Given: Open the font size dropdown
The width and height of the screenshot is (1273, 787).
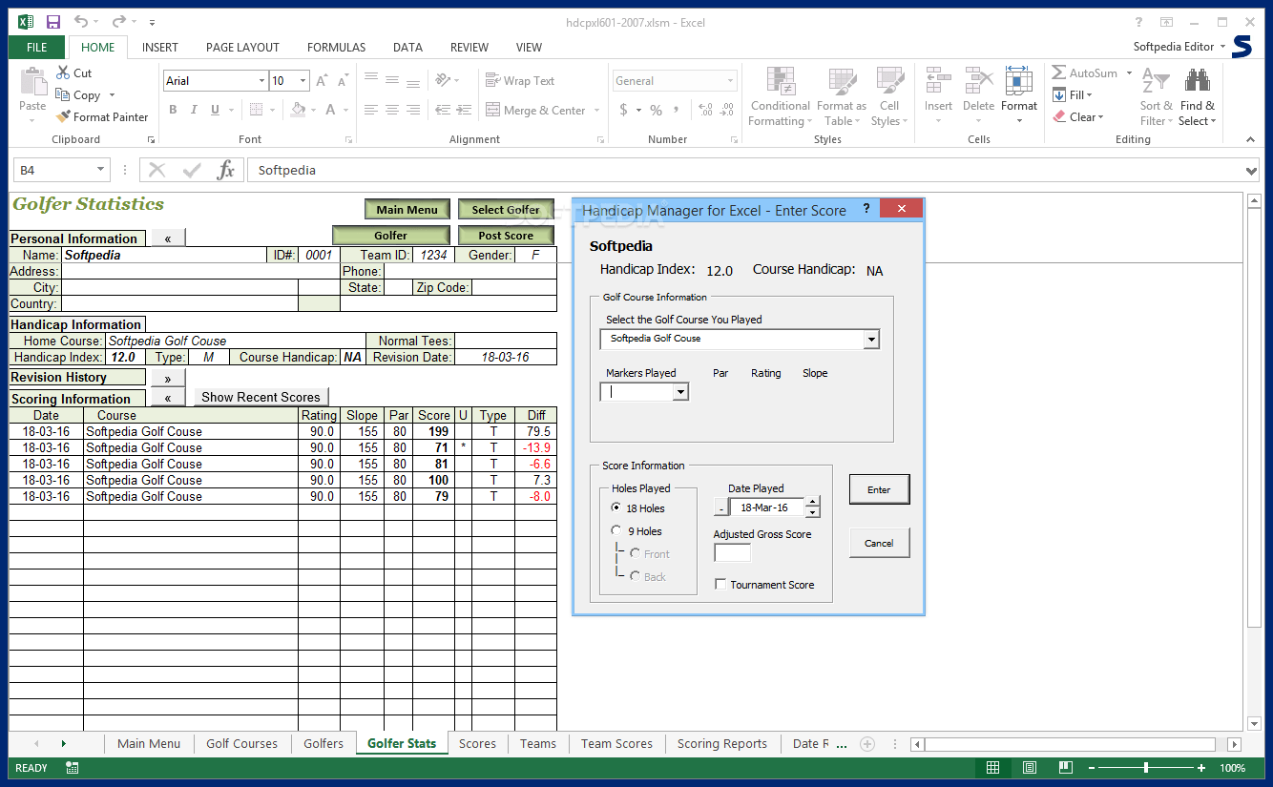Looking at the screenshot, I should [x=303, y=81].
